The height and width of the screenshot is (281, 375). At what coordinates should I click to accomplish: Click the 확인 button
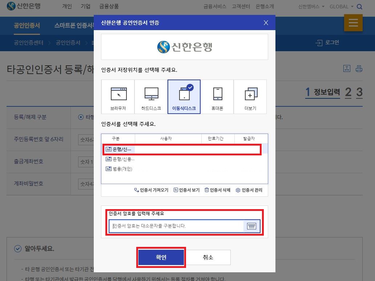pos(161,257)
